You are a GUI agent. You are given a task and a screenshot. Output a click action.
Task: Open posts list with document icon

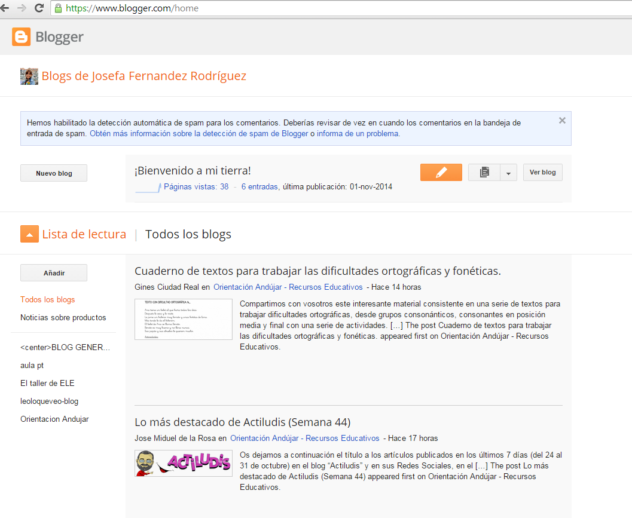pos(484,173)
